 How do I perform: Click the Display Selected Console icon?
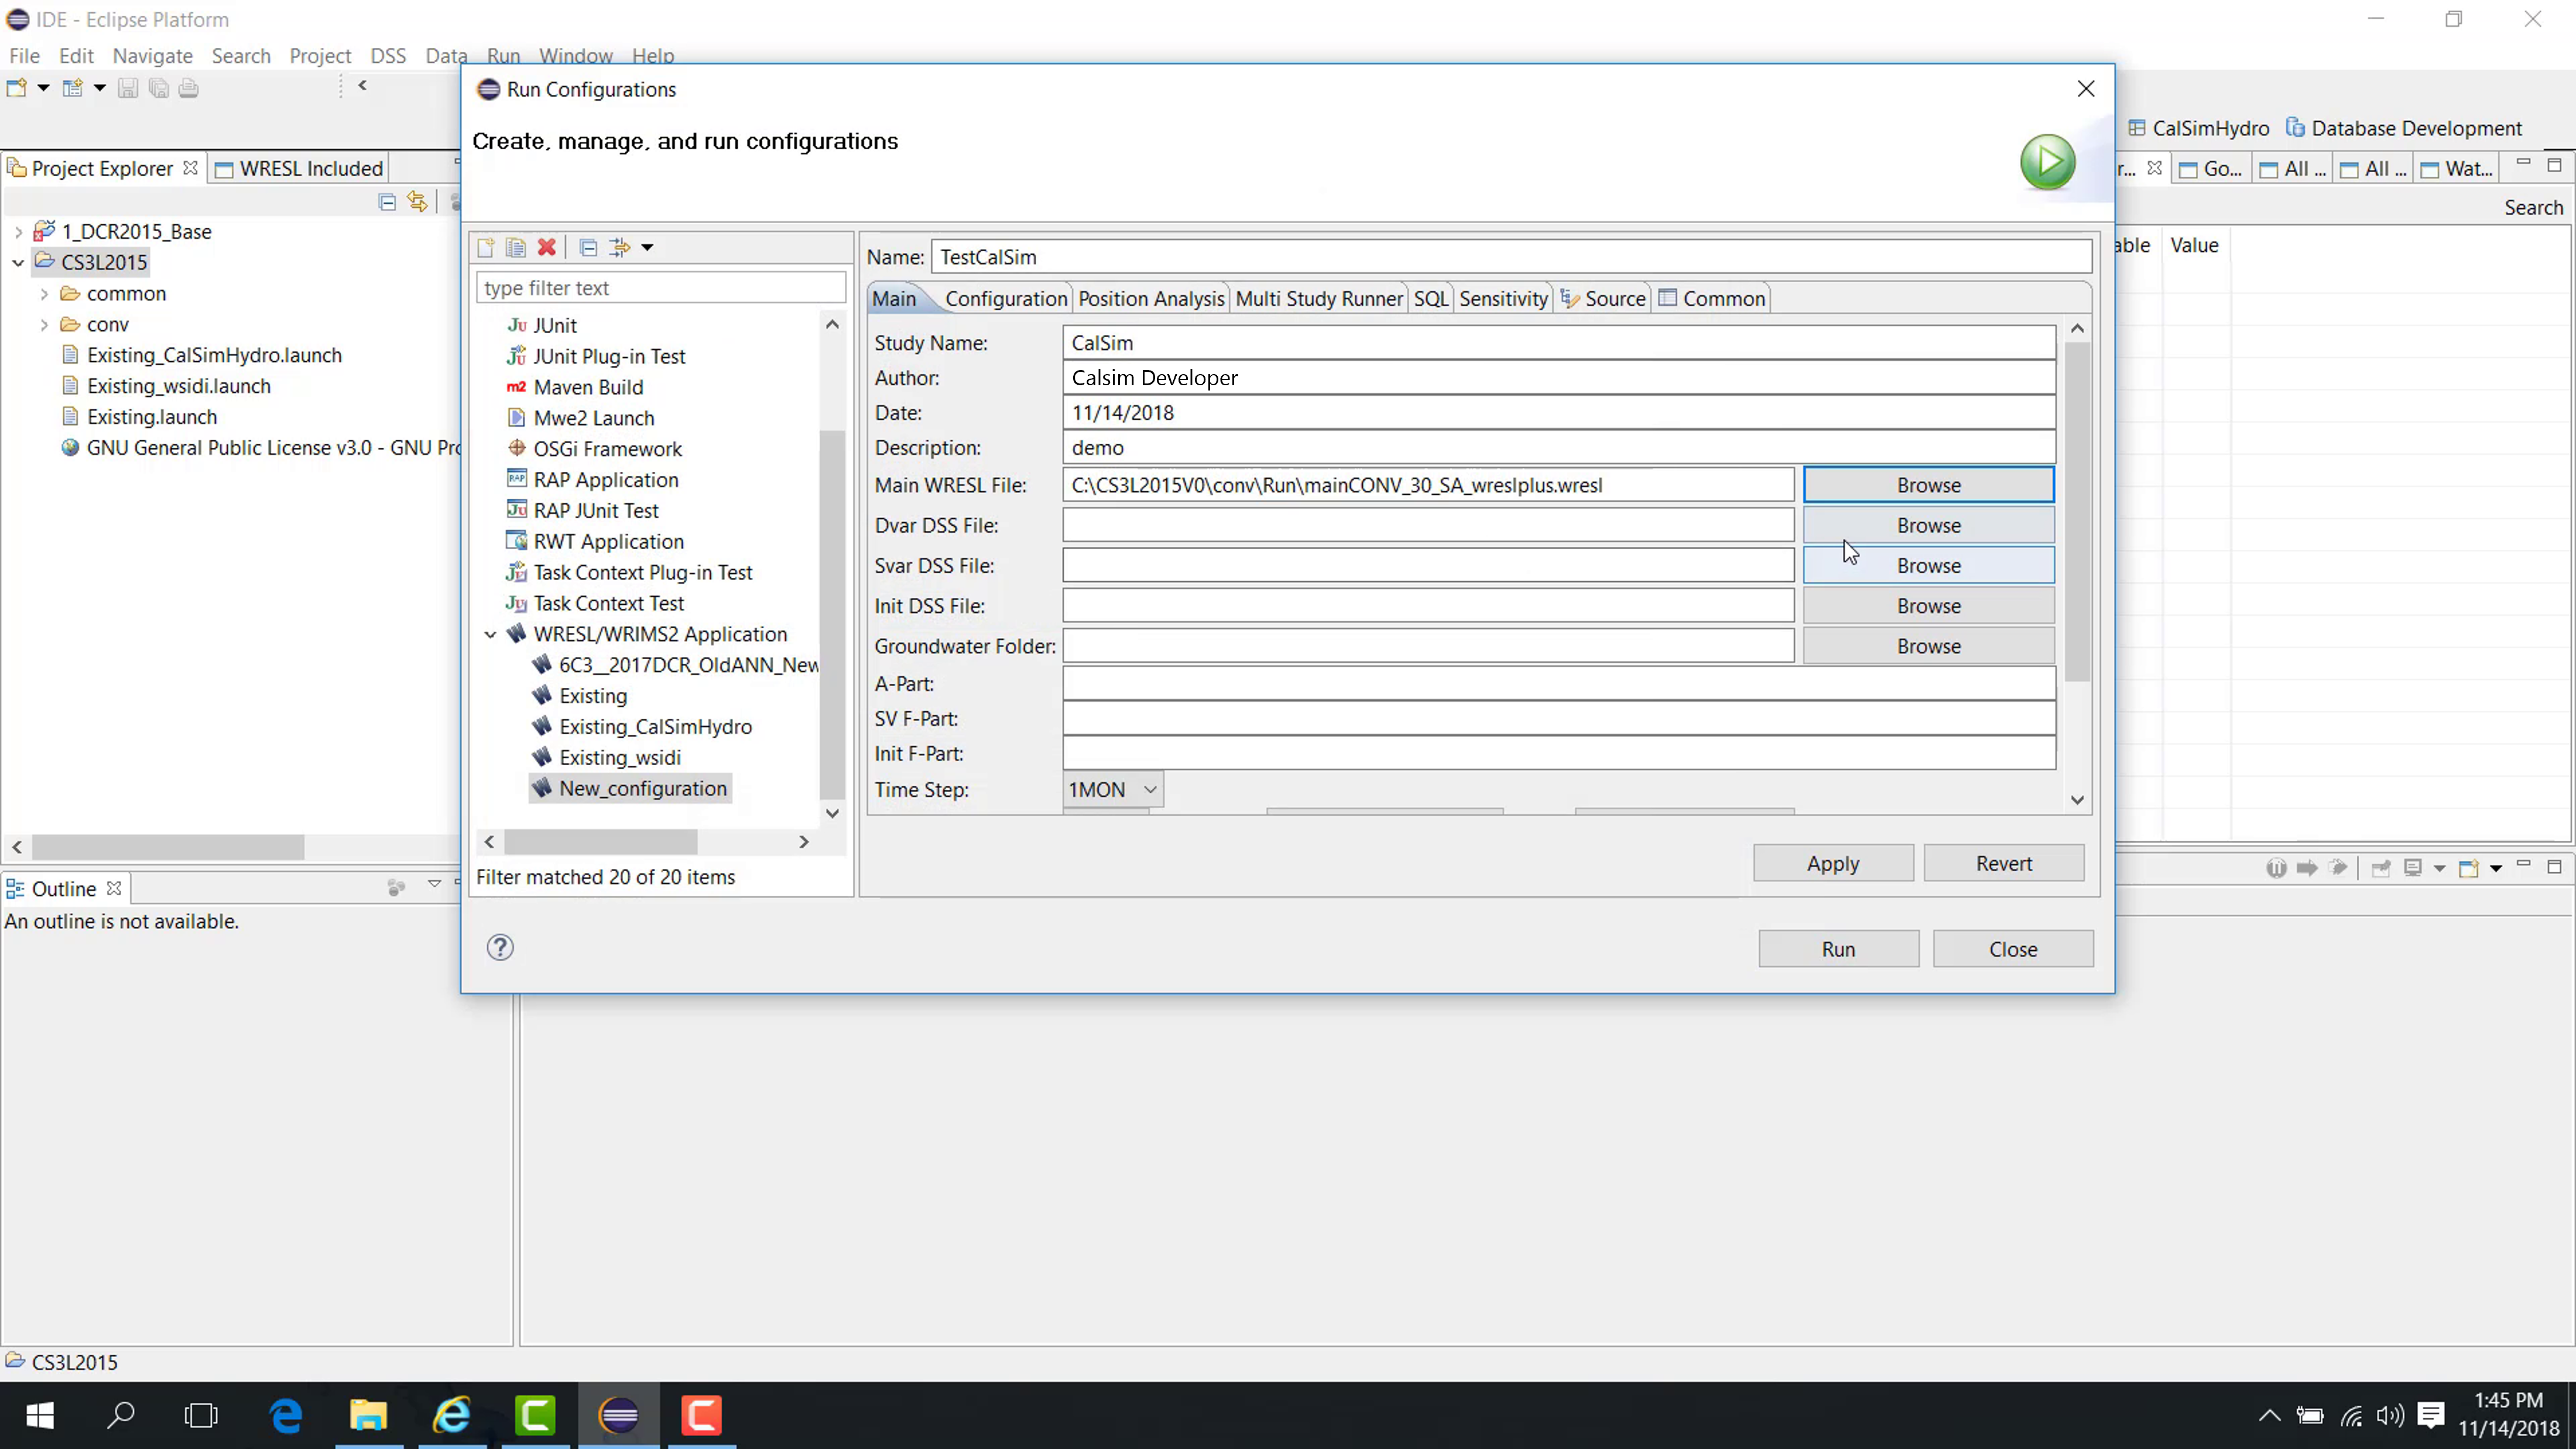tap(2413, 867)
